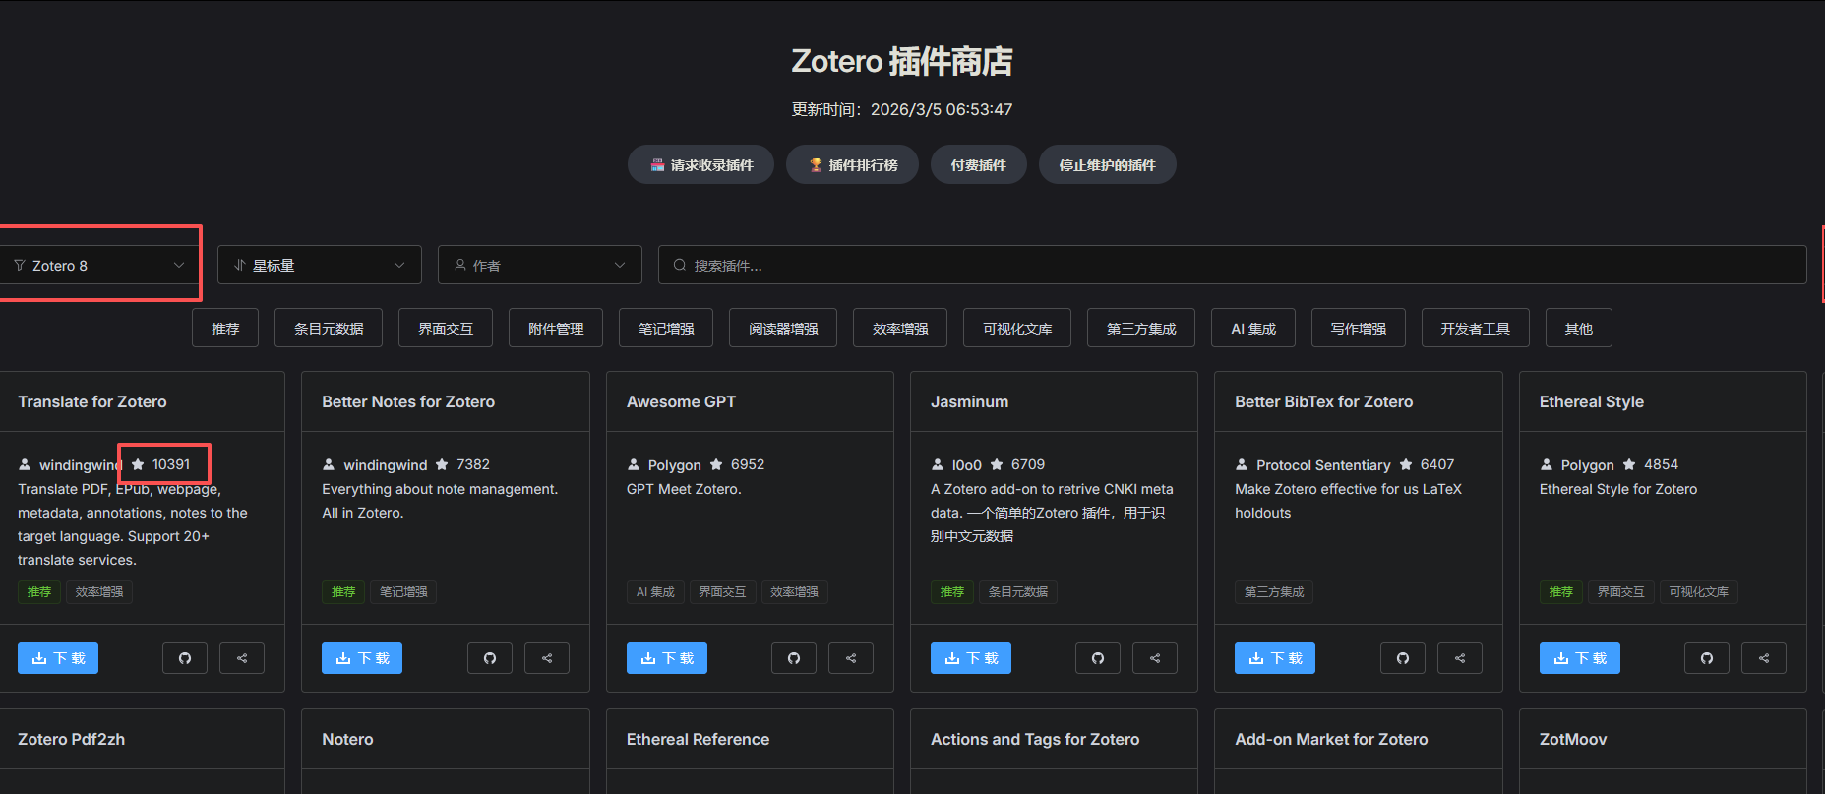The image size is (1825, 794).
Task: Click the filter funnel icon in Zotero 8 box
Action: point(20,265)
